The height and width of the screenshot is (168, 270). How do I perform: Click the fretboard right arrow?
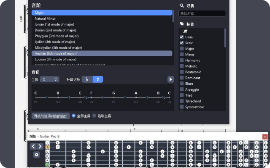(x=40, y=147)
